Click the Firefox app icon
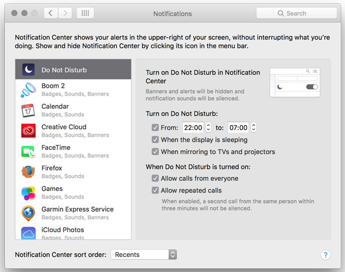 28,172
